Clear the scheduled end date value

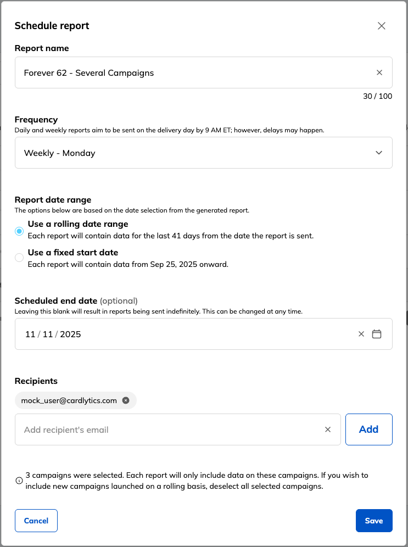361,334
